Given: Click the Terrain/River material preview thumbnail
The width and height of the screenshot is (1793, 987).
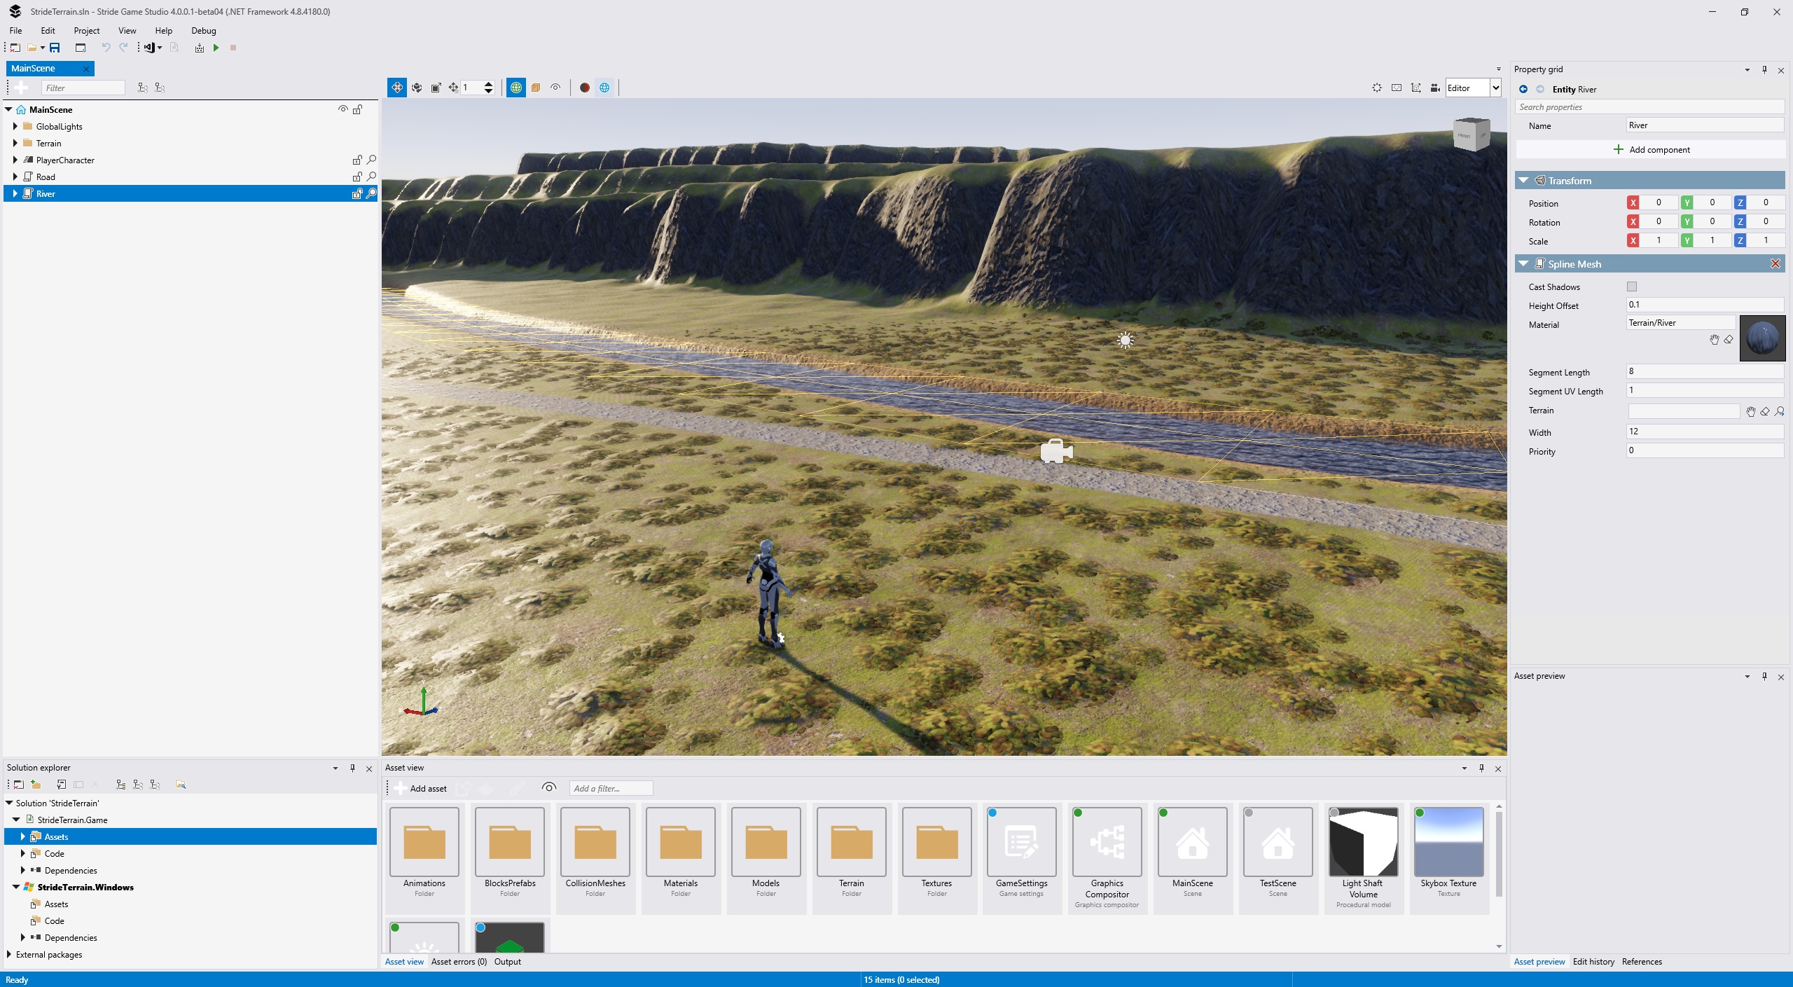Looking at the screenshot, I should point(1762,339).
